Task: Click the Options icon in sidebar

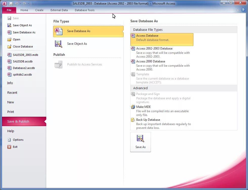Action: click(x=9, y=140)
